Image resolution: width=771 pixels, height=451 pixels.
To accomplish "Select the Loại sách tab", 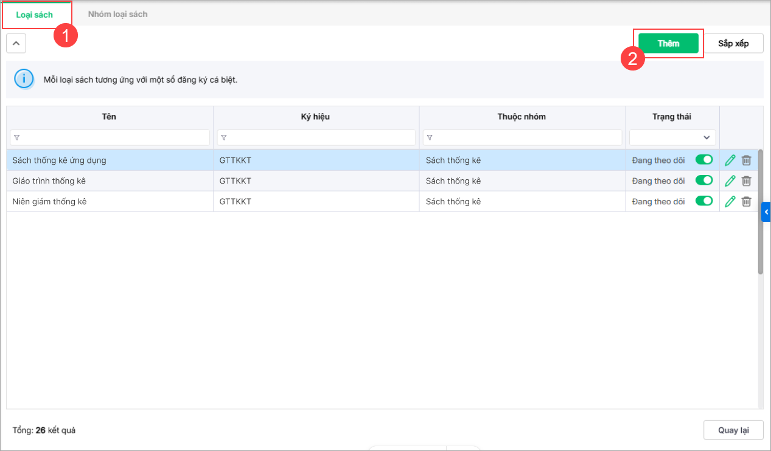I will pos(35,15).
